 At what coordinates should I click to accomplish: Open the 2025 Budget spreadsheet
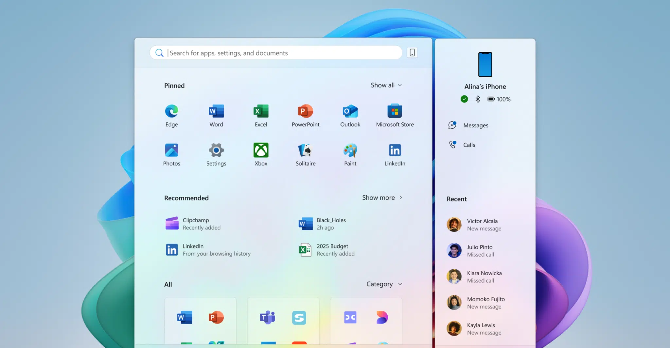point(331,250)
